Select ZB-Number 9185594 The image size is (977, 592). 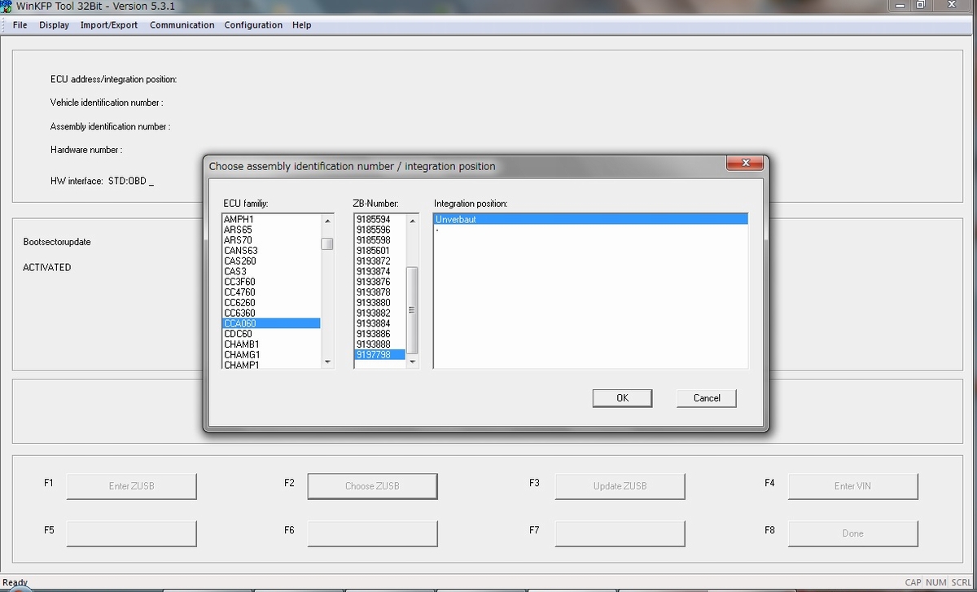tap(379, 220)
